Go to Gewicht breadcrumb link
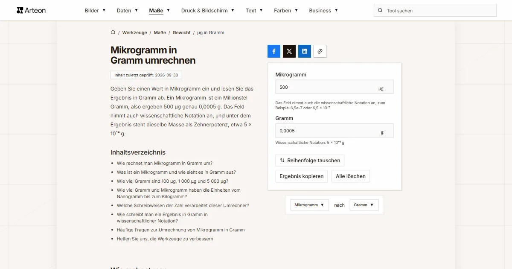 [x=182, y=32]
